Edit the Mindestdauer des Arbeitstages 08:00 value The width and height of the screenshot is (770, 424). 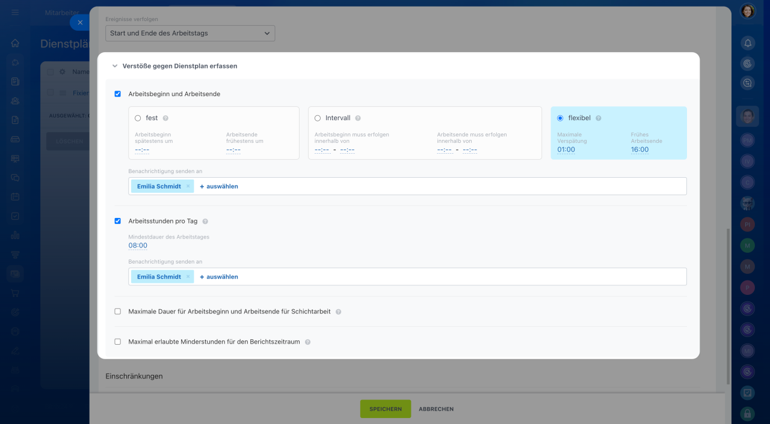coord(138,246)
